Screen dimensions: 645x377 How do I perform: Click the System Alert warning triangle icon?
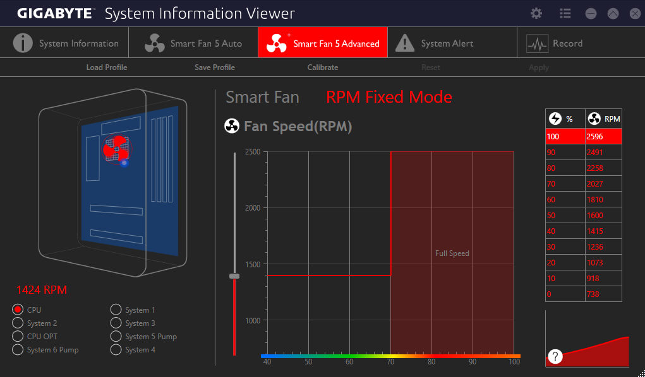click(x=405, y=43)
